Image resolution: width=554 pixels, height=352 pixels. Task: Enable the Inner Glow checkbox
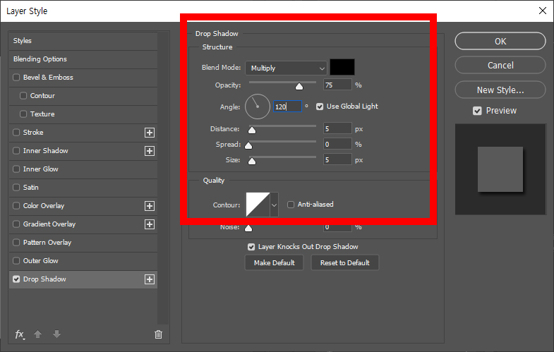16,169
